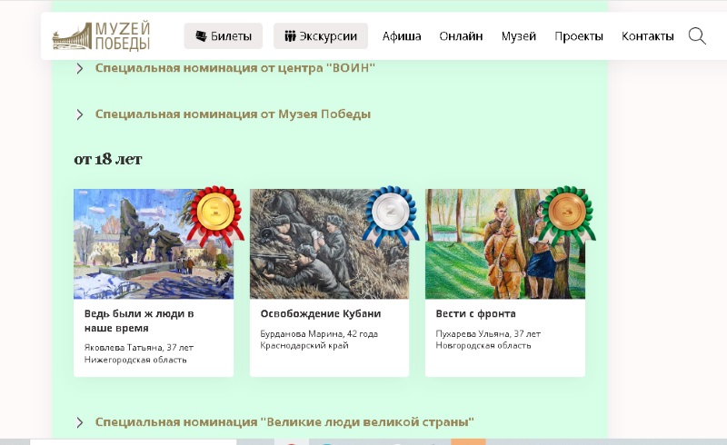Viewport: 727px width, 445px height.
Task: Open the Вести с фронта title
Action: point(475,314)
